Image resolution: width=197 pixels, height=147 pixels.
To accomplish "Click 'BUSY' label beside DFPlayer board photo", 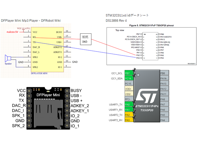I will tap(76, 91).
